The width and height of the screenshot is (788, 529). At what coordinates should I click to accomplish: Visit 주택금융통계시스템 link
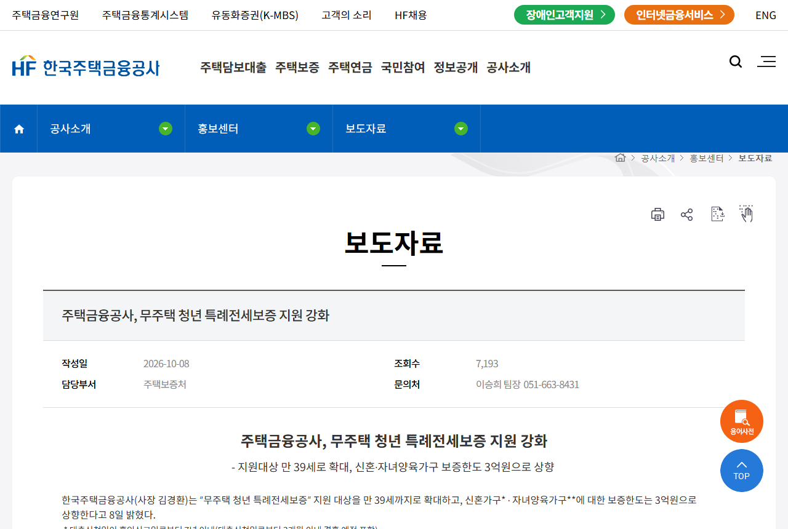point(145,15)
